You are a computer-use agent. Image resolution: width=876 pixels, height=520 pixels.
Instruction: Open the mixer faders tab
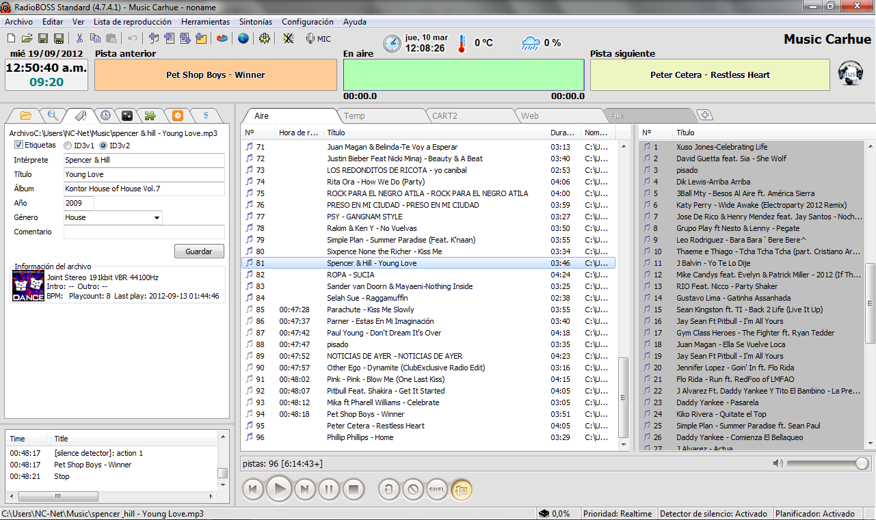[127, 115]
